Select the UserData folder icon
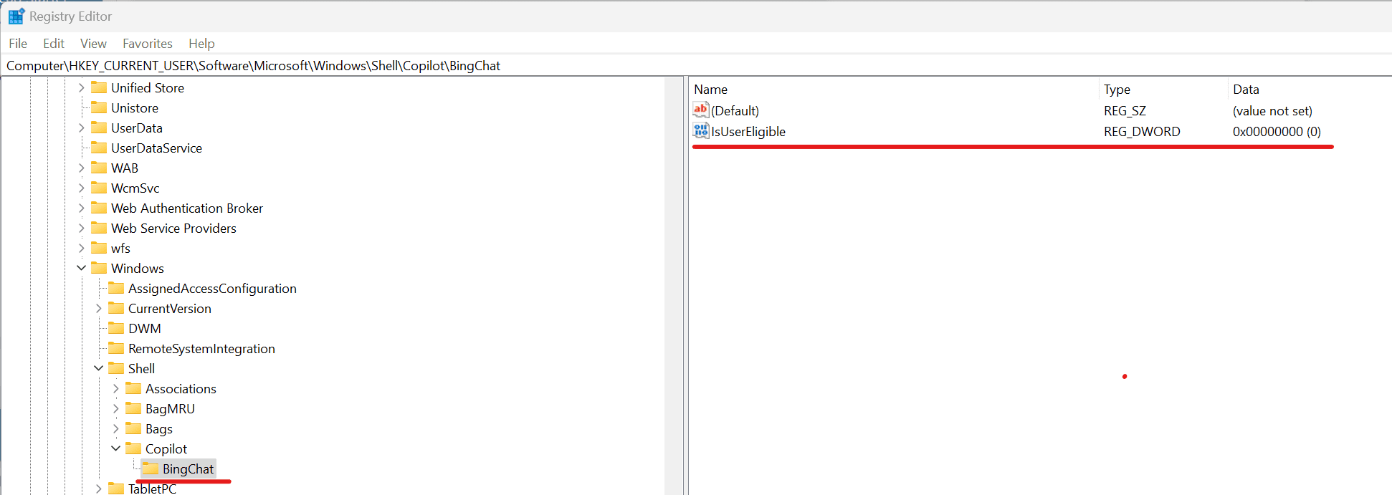Viewport: 1392px width, 495px height. point(99,128)
